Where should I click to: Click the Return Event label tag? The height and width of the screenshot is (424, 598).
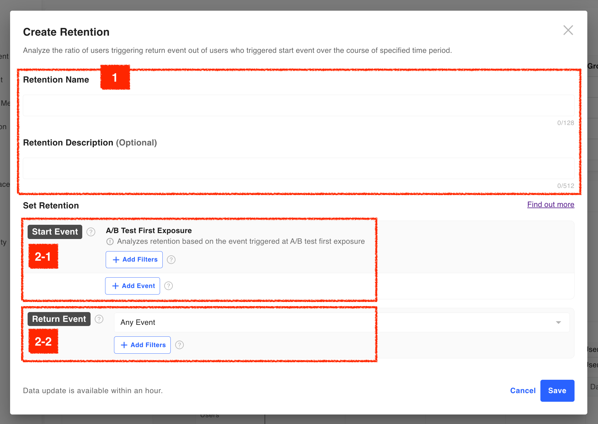pyautogui.click(x=59, y=319)
